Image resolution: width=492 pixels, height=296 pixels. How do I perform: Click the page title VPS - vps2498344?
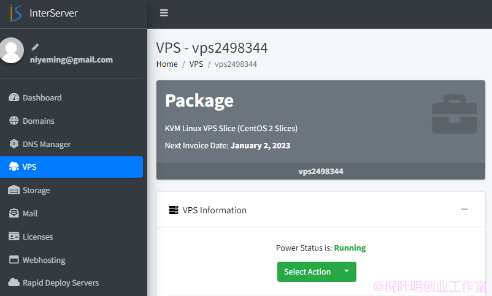coord(212,48)
